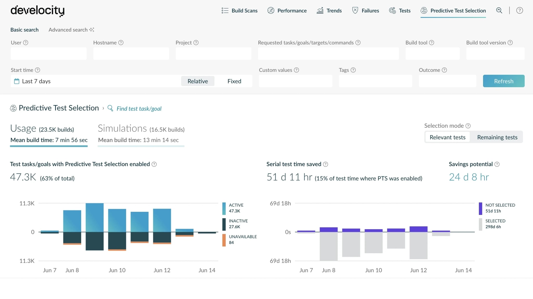Focus the Project input field
The width and height of the screenshot is (533, 299).
(x=213, y=53)
